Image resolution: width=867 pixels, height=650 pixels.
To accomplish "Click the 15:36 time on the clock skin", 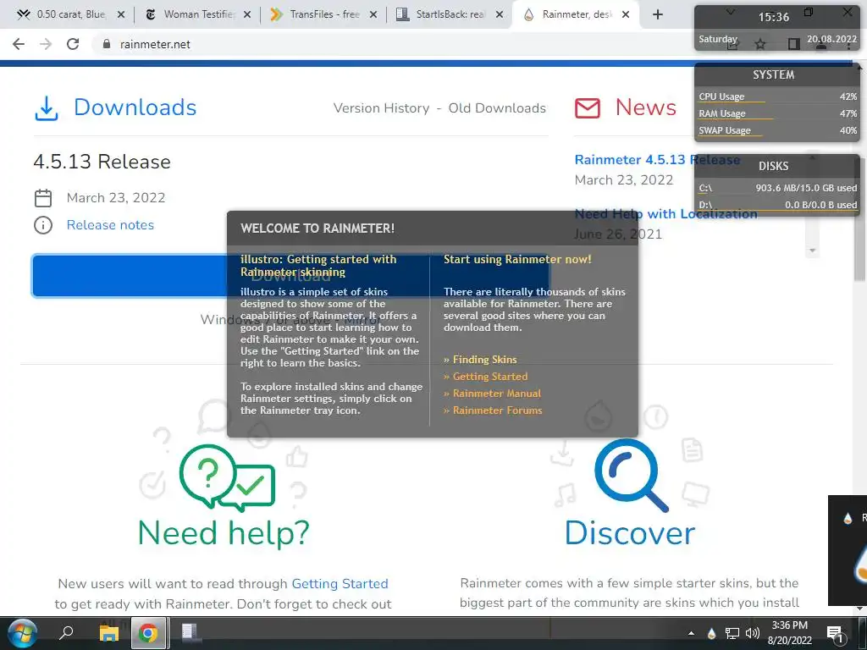I will [x=774, y=17].
